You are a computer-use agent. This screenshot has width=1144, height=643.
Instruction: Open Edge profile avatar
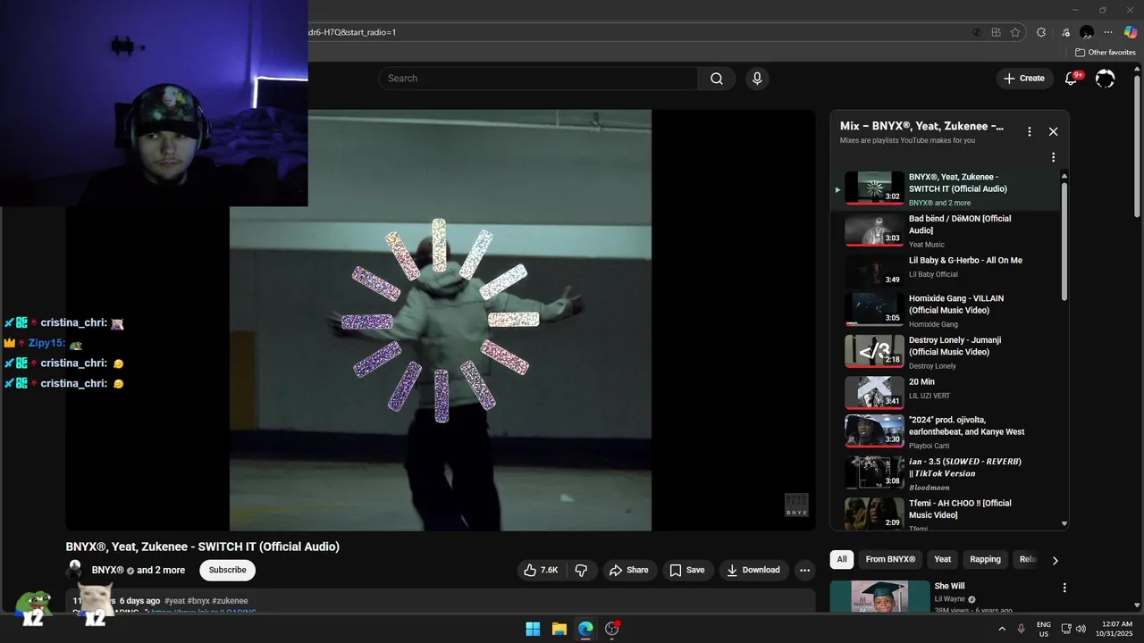(1087, 32)
